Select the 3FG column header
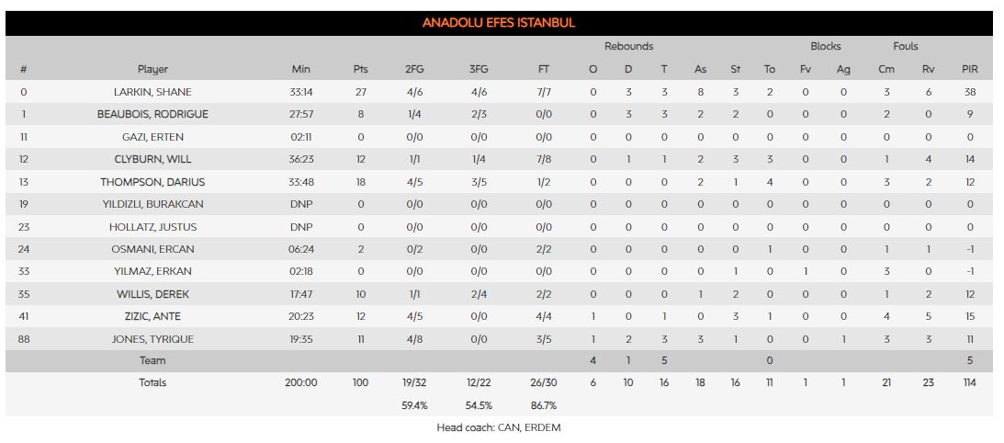Viewport: 1004px width, 443px height. (479, 69)
